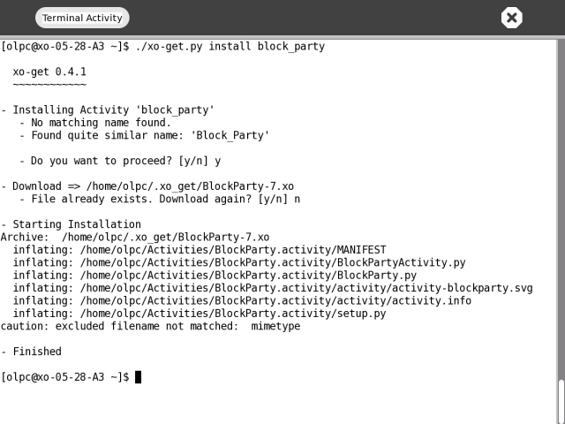The image size is (565, 424).
Task: Click the 'Archive:' BlockParty-7.xo line
Action: (134, 238)
